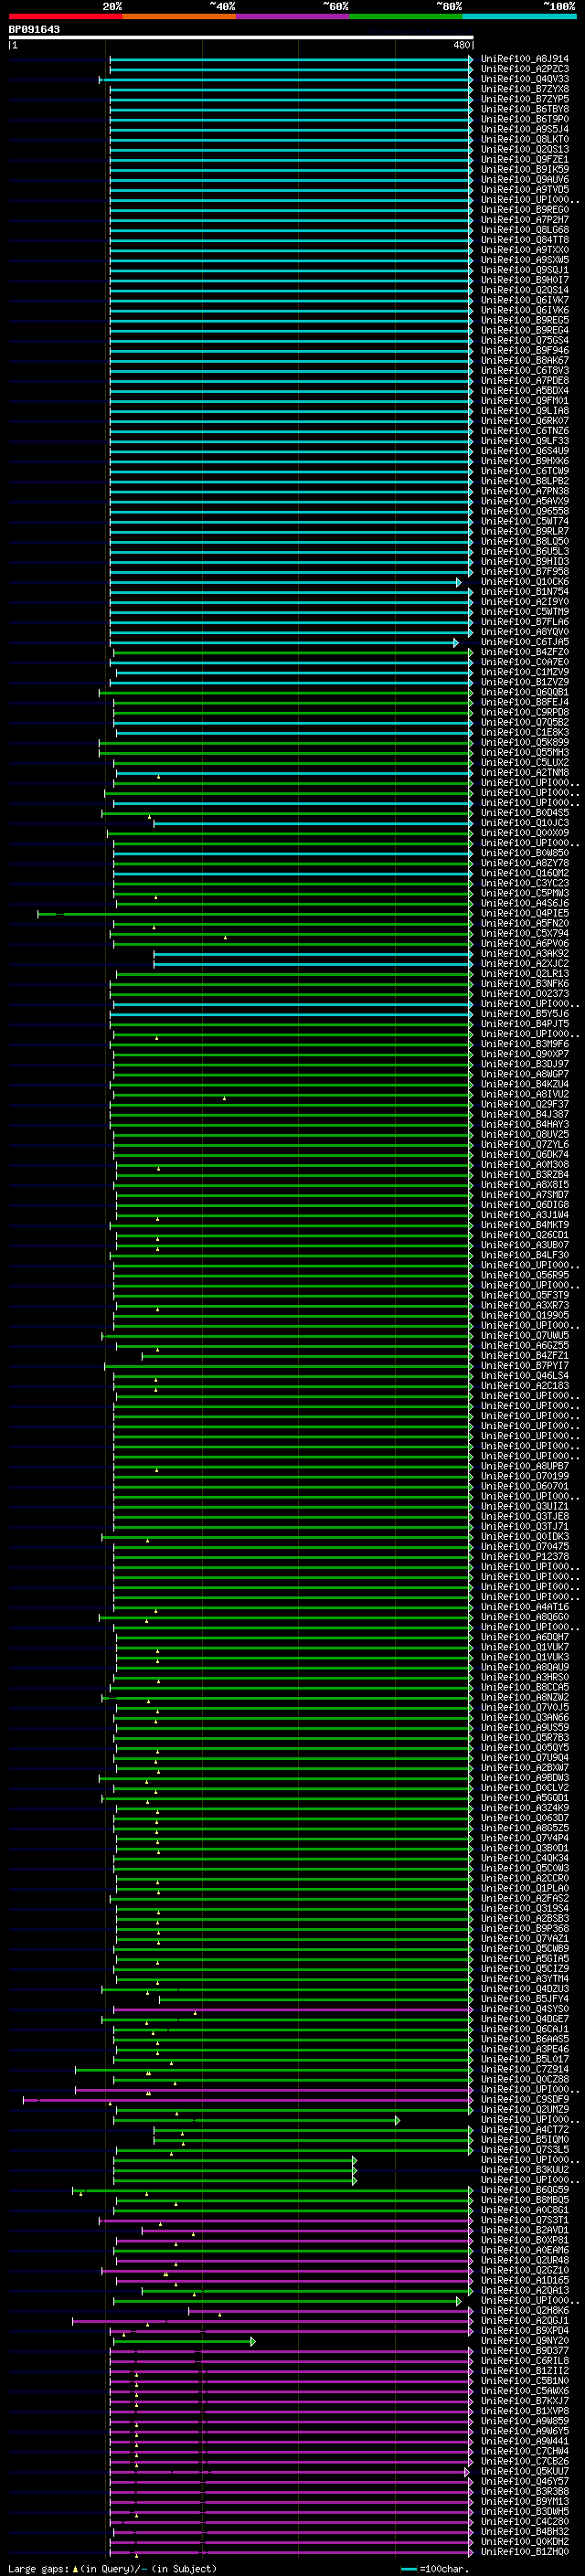Select the label UniRef100_A7P2H7
Image resolution: width=585 pixels, height=2576 pixels.
pos(524,219)
